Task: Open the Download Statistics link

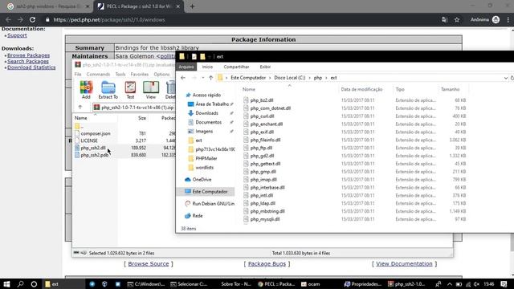Action: [x=31, y=67]
